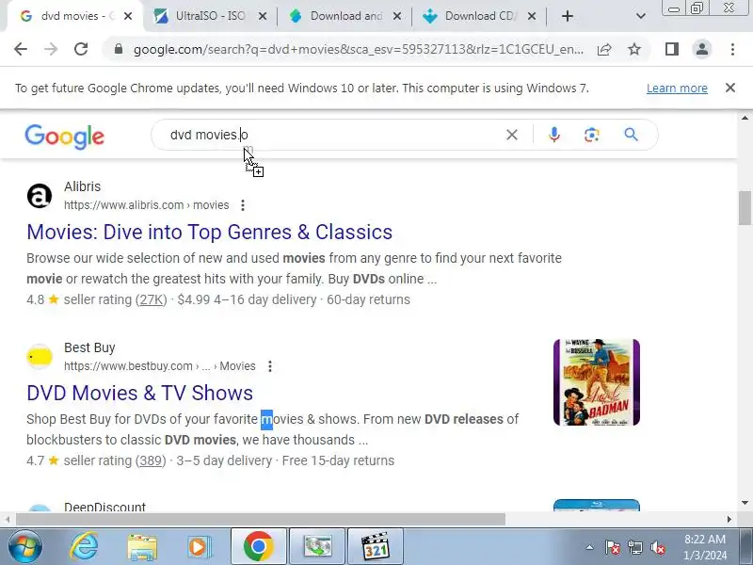Screen dimensions: 753x565
Task: Click the browser forward arrow
Action: tap(51, 49)
